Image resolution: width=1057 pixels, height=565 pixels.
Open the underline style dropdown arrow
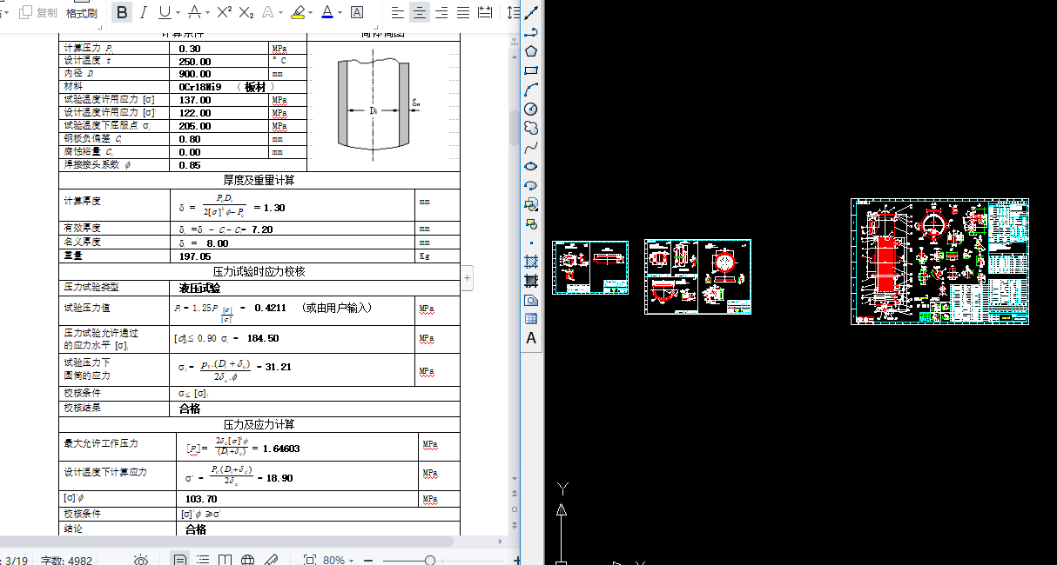pos(178,12)
